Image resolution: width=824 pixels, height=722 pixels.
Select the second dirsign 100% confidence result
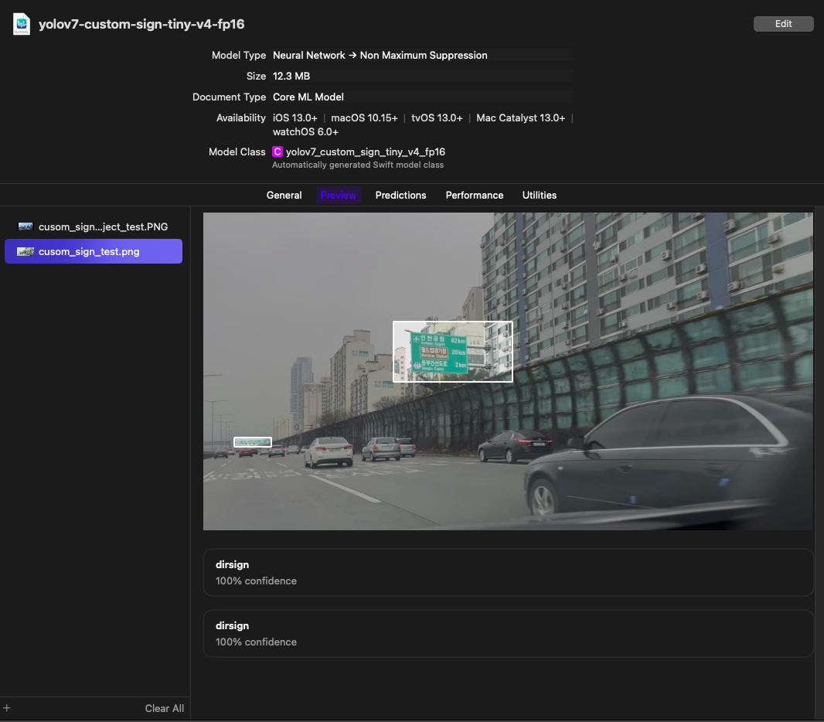coord(508,633)
